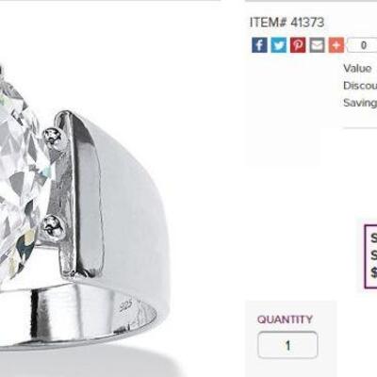Click the 925 stamp inside band
The height and width of the screenshot is (377, 377).
point(127,304)
